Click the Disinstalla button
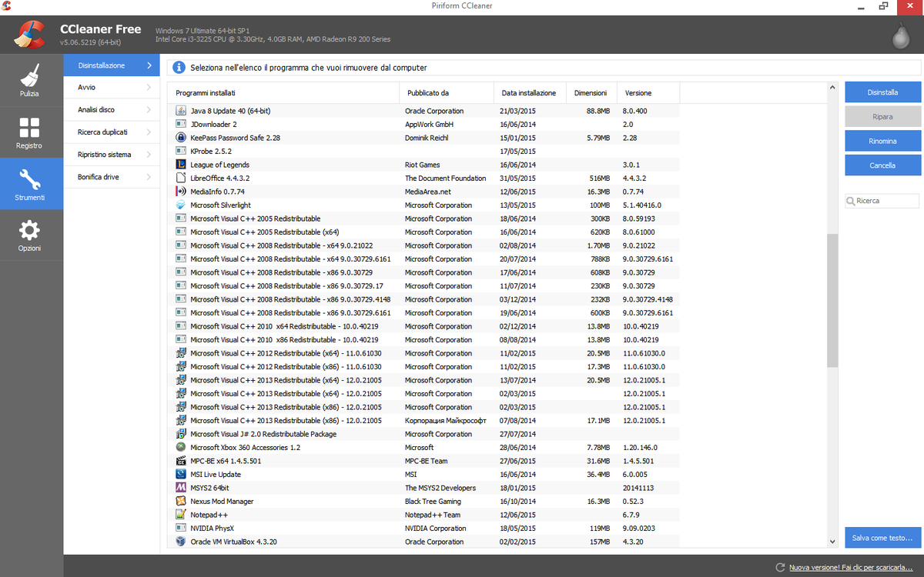 click(x=882, y=92)
